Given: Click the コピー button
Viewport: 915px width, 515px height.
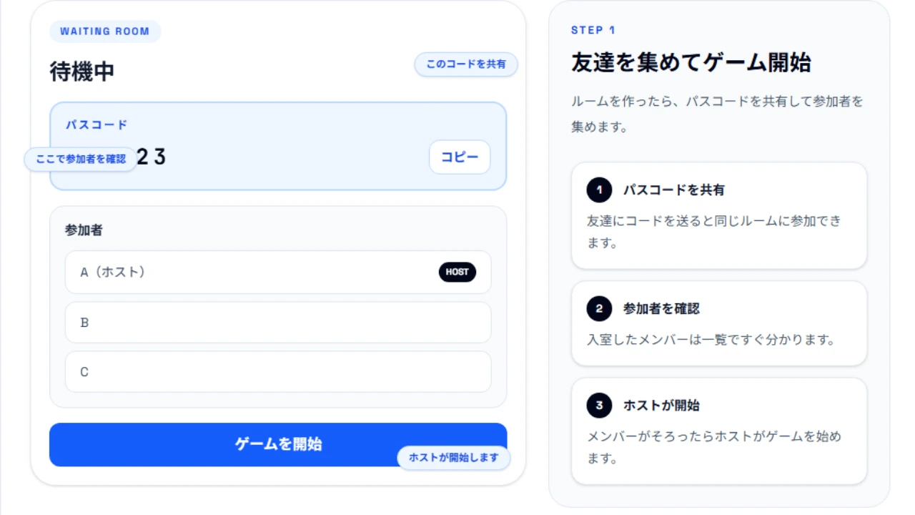Looking at the screenshot, I should (x=460, y=157).
